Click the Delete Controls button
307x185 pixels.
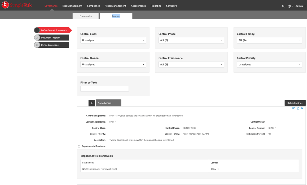(295, 103)
